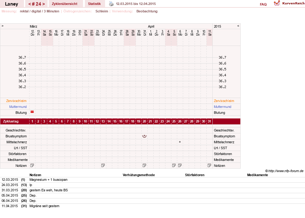Click the Mittelschmerz dot on day 26
Viewport: 305px width, 218px height.
pos(180,142)
